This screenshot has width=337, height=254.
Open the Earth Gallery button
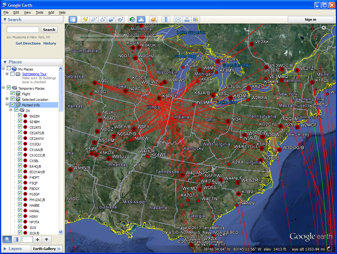click(x=47, y=249)
